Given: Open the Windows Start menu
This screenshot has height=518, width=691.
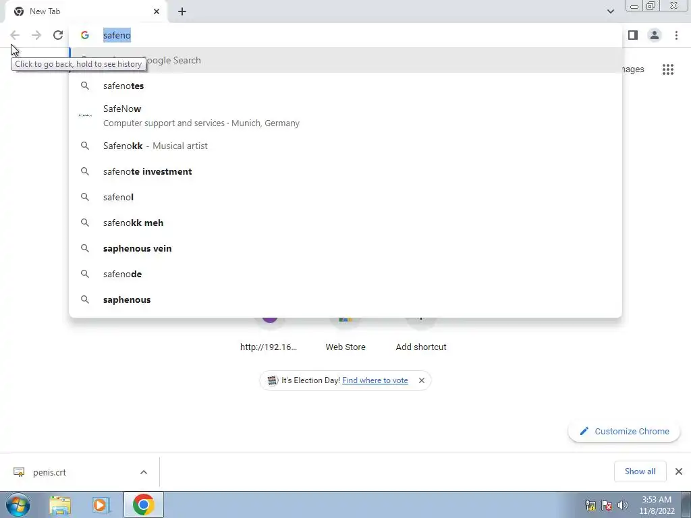Looking at the screenshot, I should tap(18, 505).
